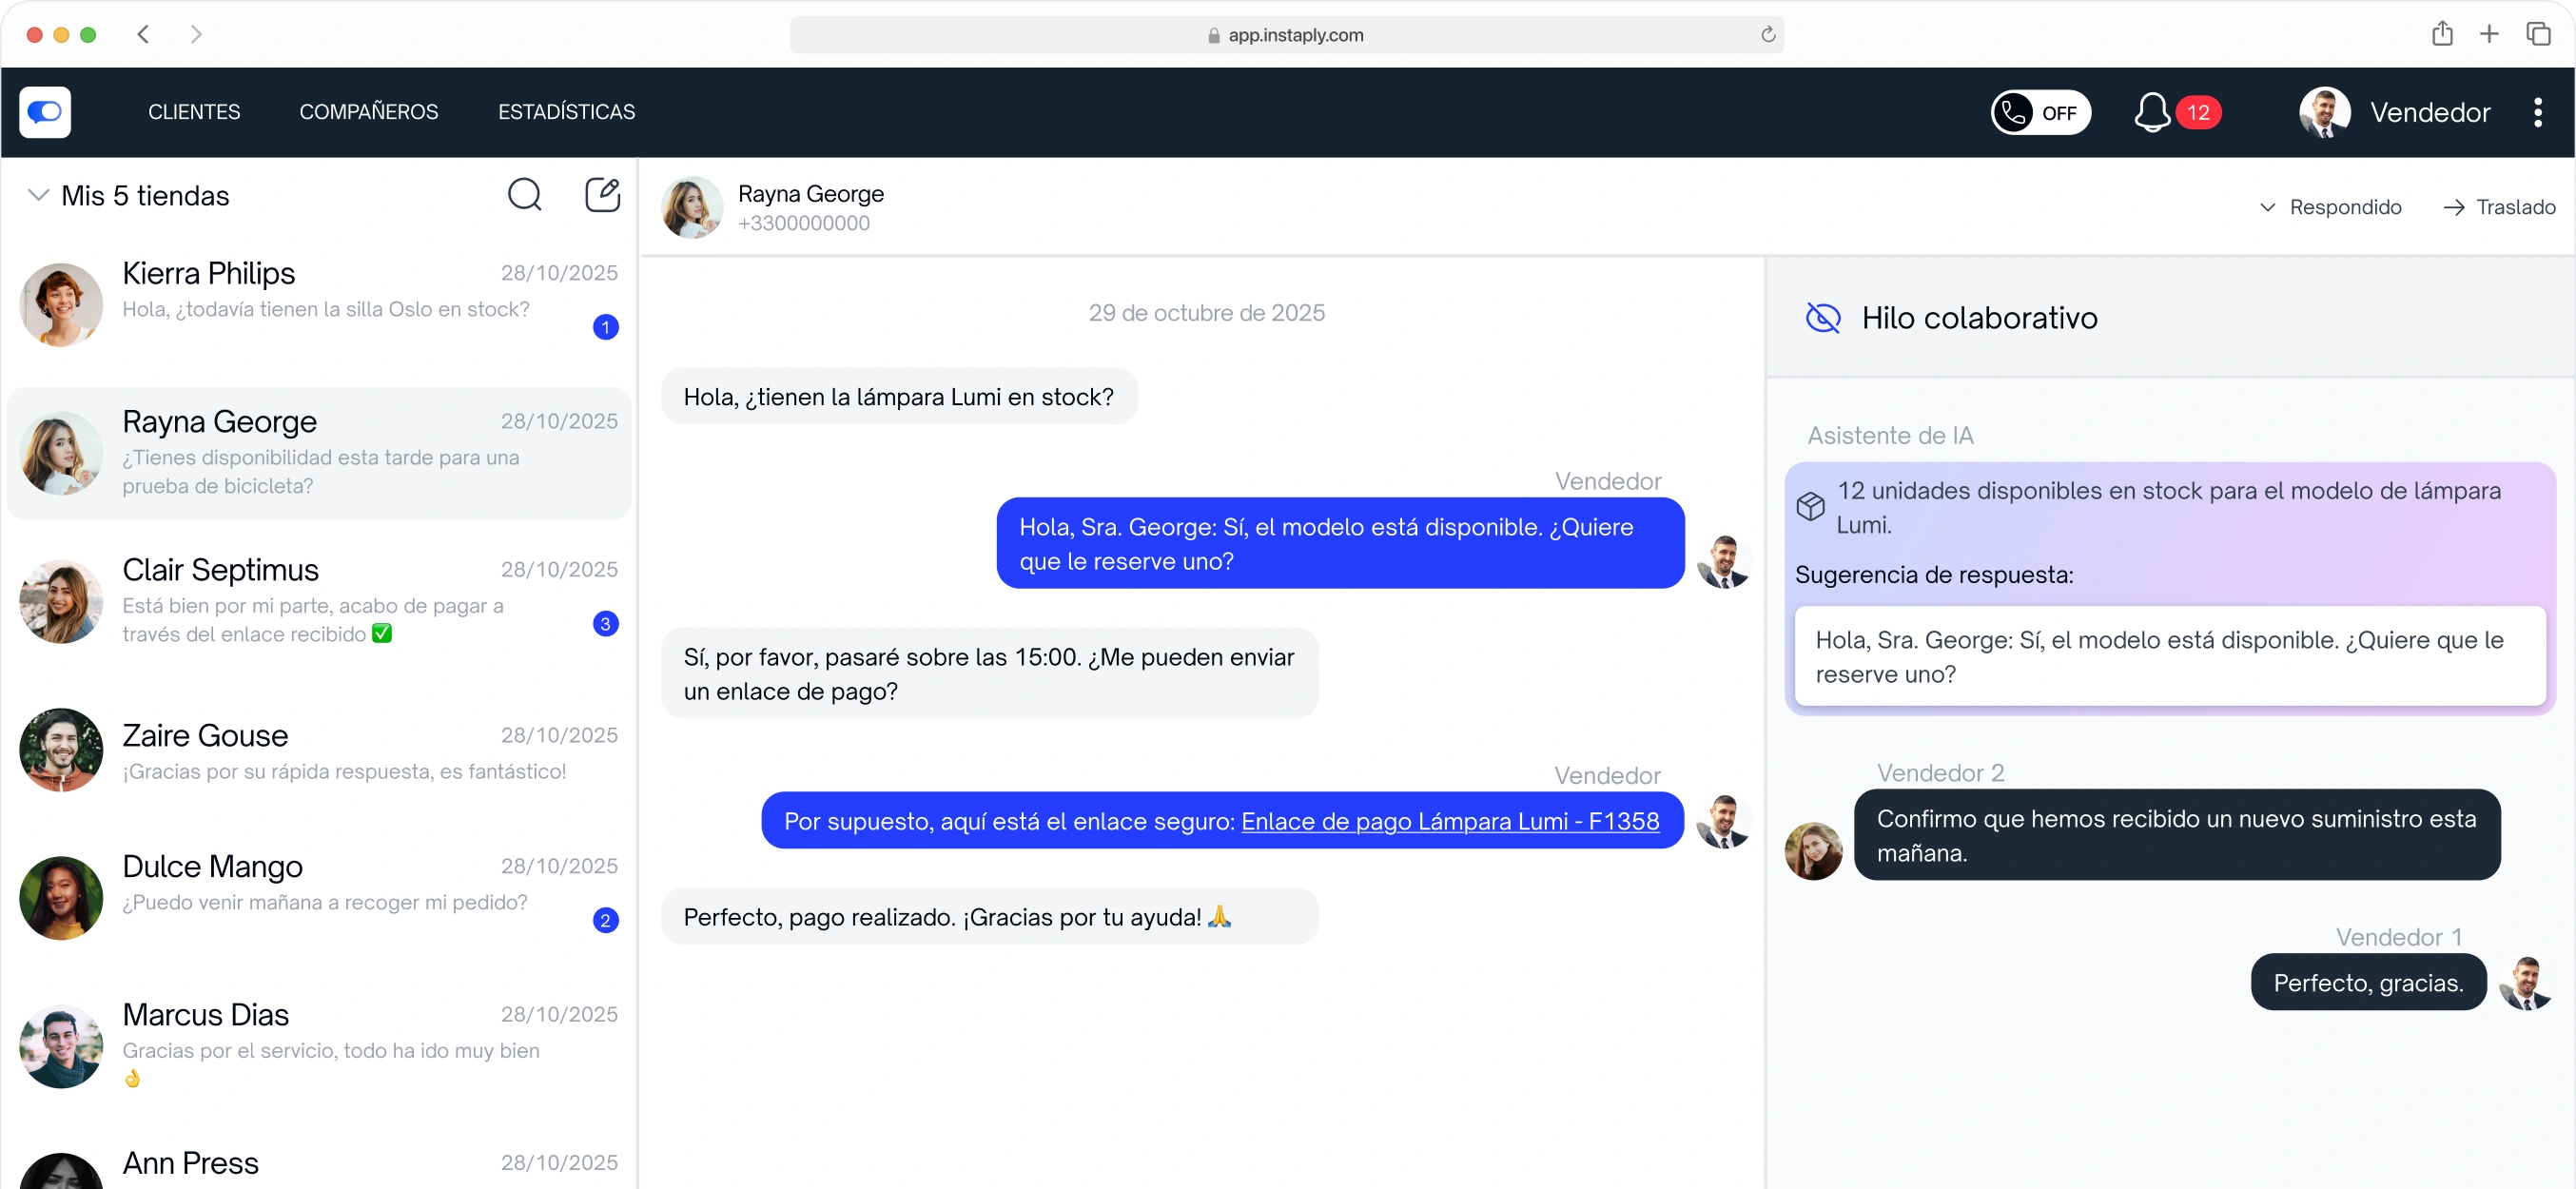Open the three-dot options menu
This screenshot has height=1189, width=2576.
(x=2537, y=112)
